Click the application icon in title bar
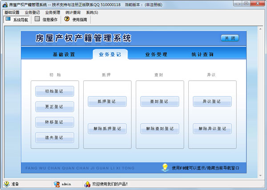The height and width of the screenshot is (190, 267). pos(5,4)
